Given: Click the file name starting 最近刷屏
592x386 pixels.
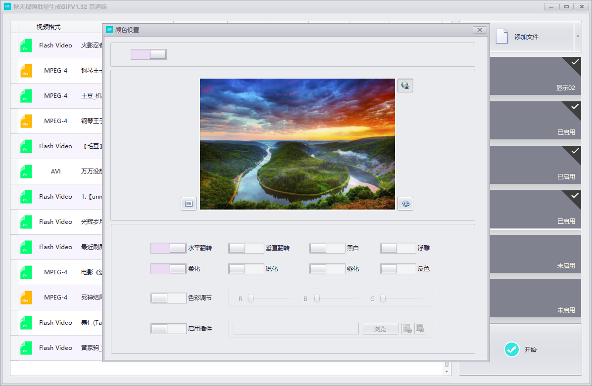Looking at the screenshot, I should pyautogui.click(x=92, y=247).
